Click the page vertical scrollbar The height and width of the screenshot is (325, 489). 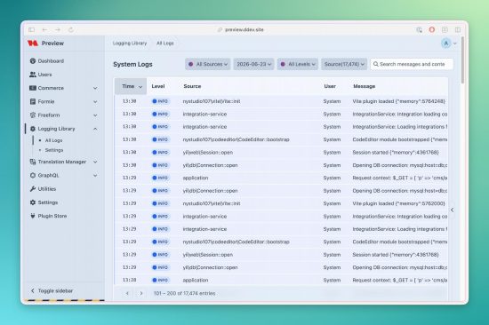(x=462, y=59)
